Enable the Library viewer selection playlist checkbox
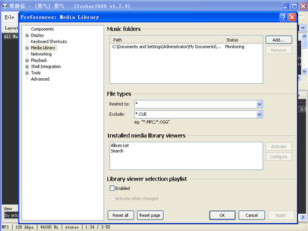308x231 pixels. pyautogui.click(x=112, y=188)
